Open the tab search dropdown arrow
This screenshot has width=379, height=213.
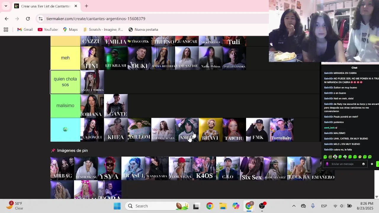click(x=6, y=6)
